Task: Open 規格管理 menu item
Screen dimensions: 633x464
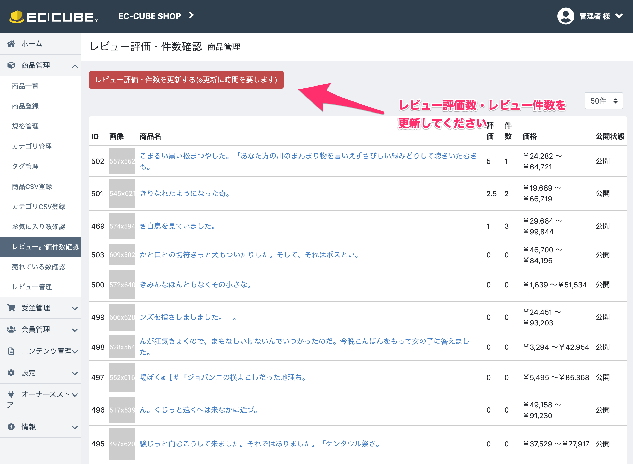Action: point(40,126)
